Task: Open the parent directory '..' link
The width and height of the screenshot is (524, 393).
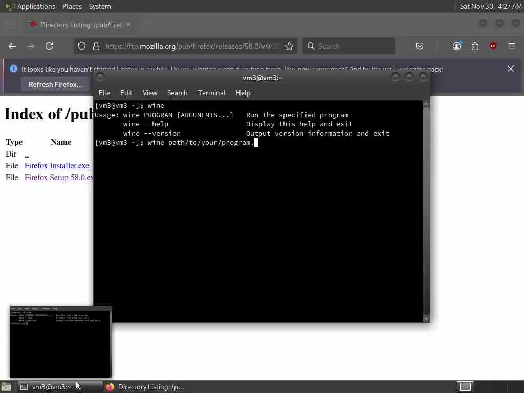Action: 27,154
